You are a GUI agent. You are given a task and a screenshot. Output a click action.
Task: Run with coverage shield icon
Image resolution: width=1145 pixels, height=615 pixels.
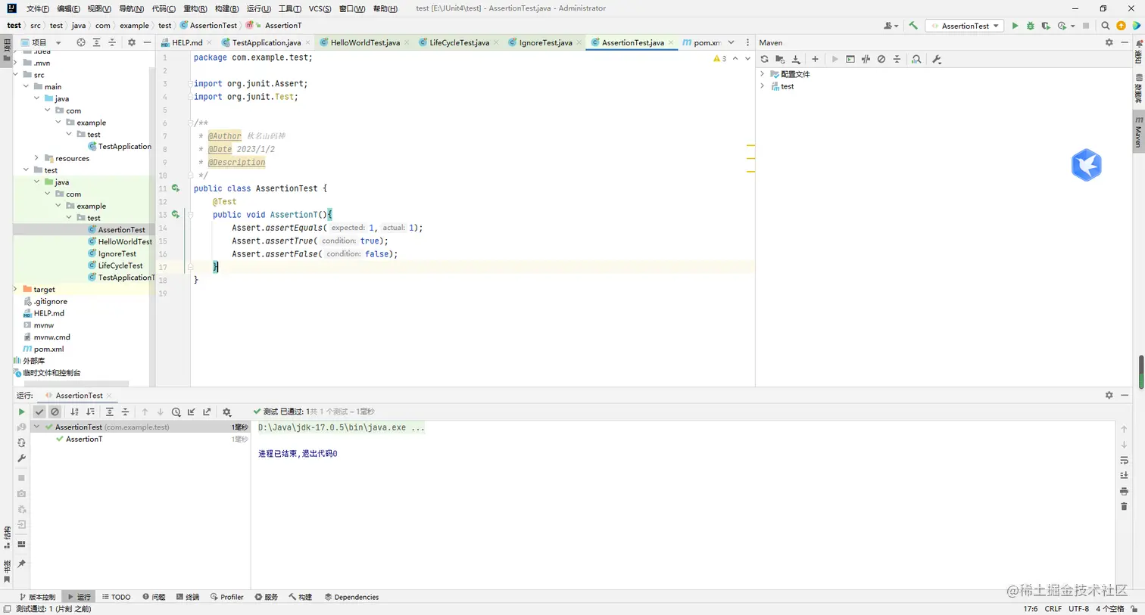point(1046,26)
